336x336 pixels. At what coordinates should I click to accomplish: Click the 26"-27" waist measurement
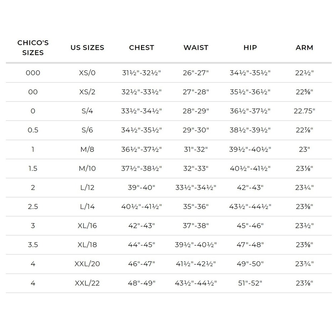point(196,73)
